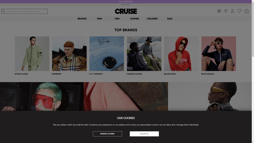
Task: Open the Stone Island brand thumbnail
Action: (32, 53)
